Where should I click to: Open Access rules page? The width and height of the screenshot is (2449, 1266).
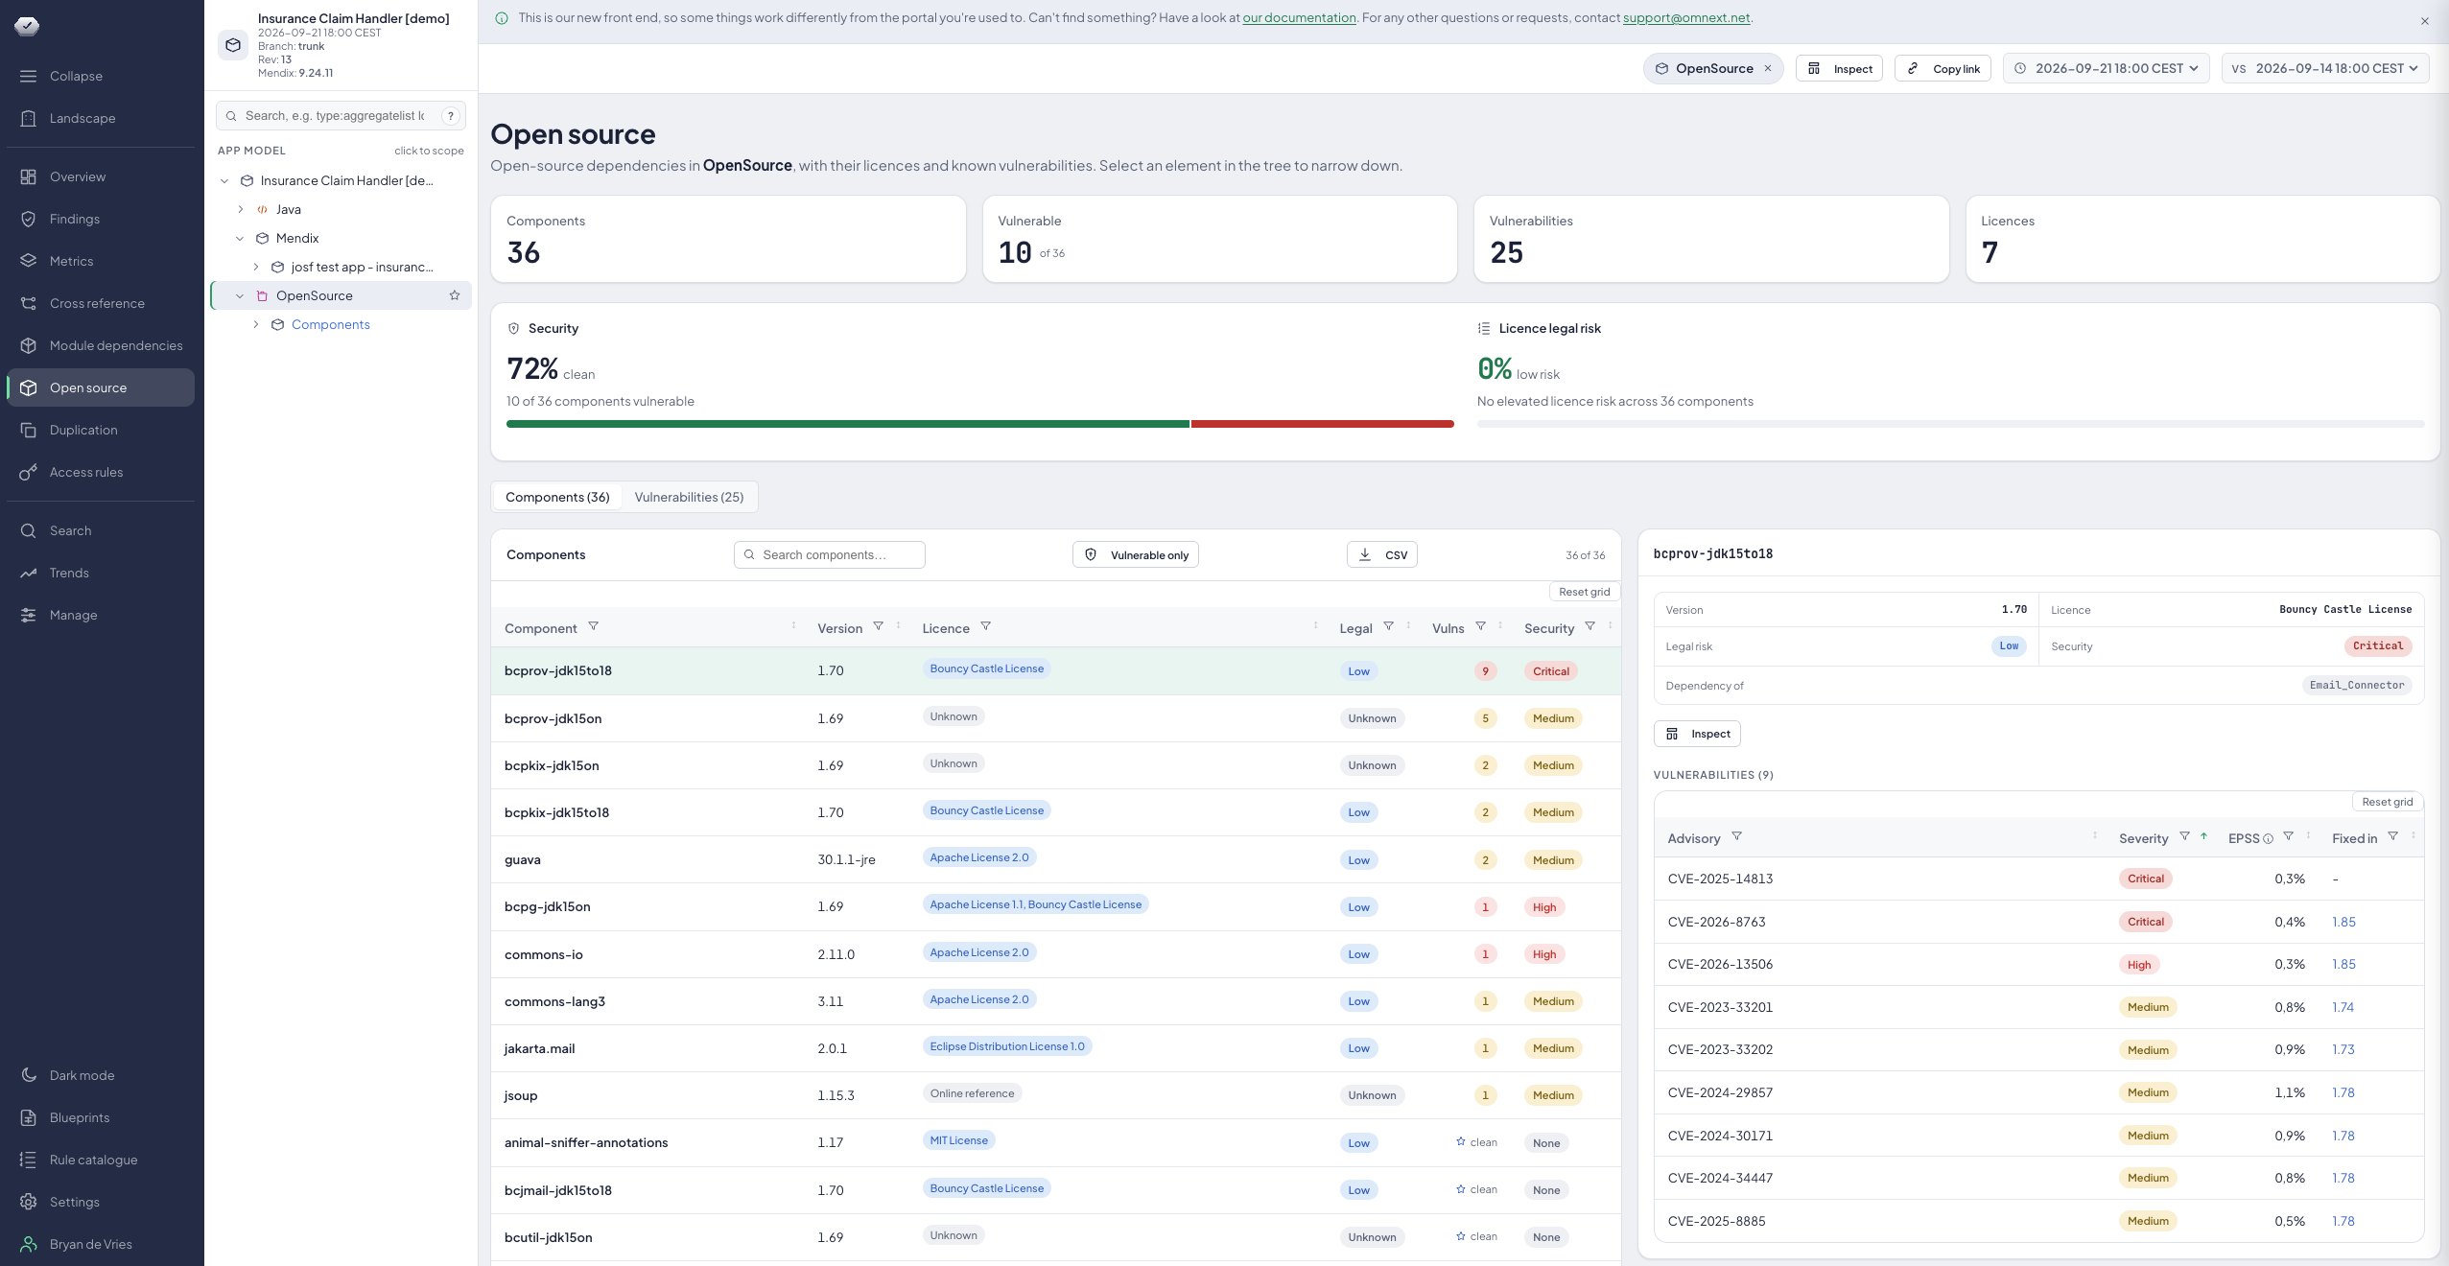coord(101,472)
